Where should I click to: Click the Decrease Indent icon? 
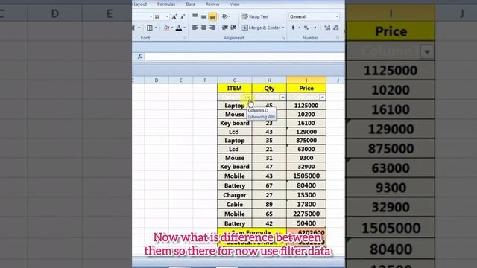pyautogui.click(x=225, y=28)
